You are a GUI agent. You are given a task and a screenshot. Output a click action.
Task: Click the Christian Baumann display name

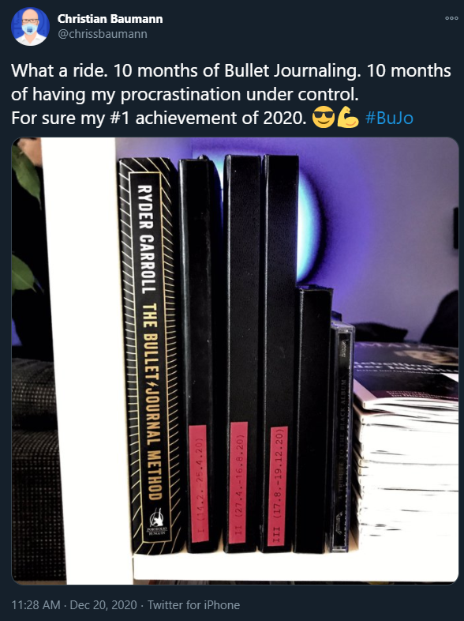(110, 19)
